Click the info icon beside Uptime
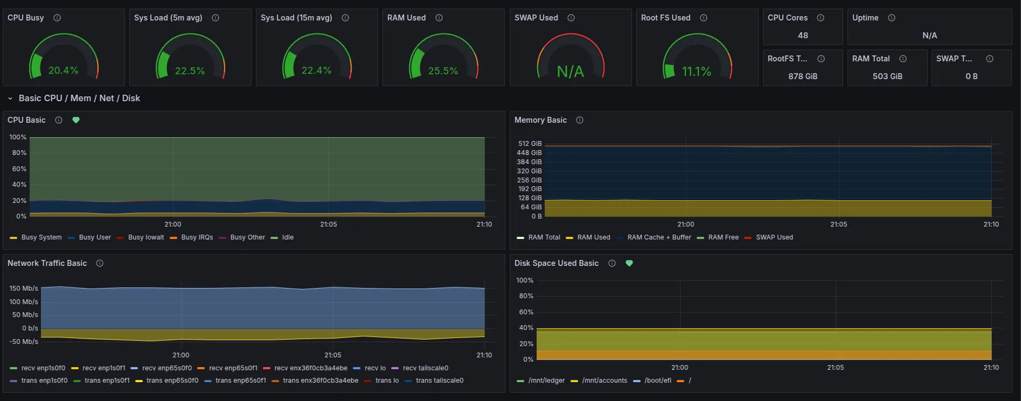Viewport: 1021px width, 401px height. tap(892, 18)
